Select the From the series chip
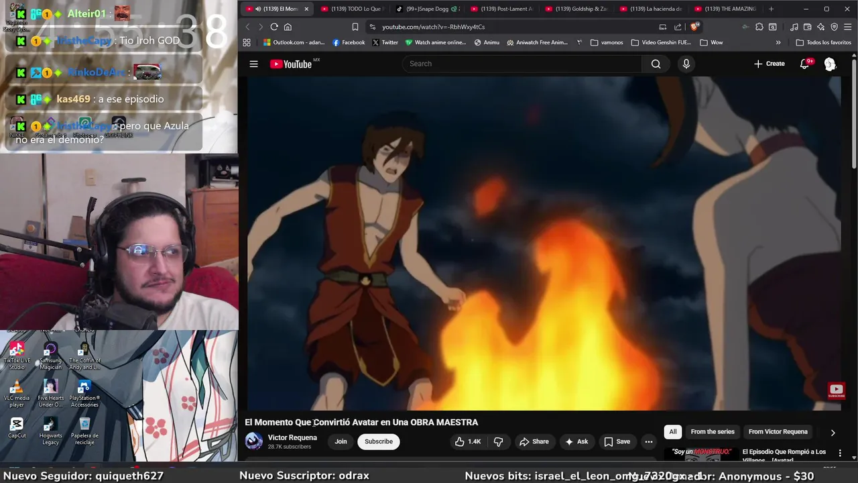The image size is (858, 483). (x=713, y=432)
